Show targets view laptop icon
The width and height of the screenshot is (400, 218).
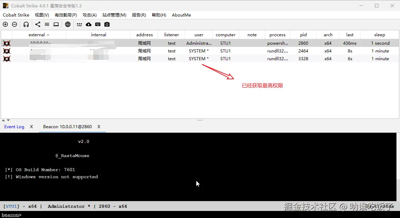[x=56, y=24]
